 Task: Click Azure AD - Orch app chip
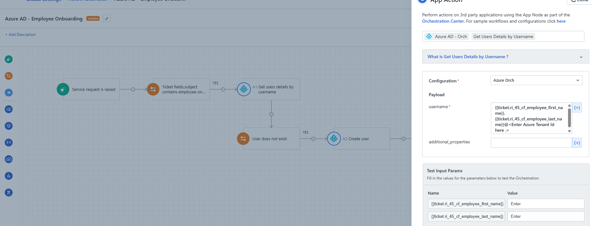tap(447, 36)
